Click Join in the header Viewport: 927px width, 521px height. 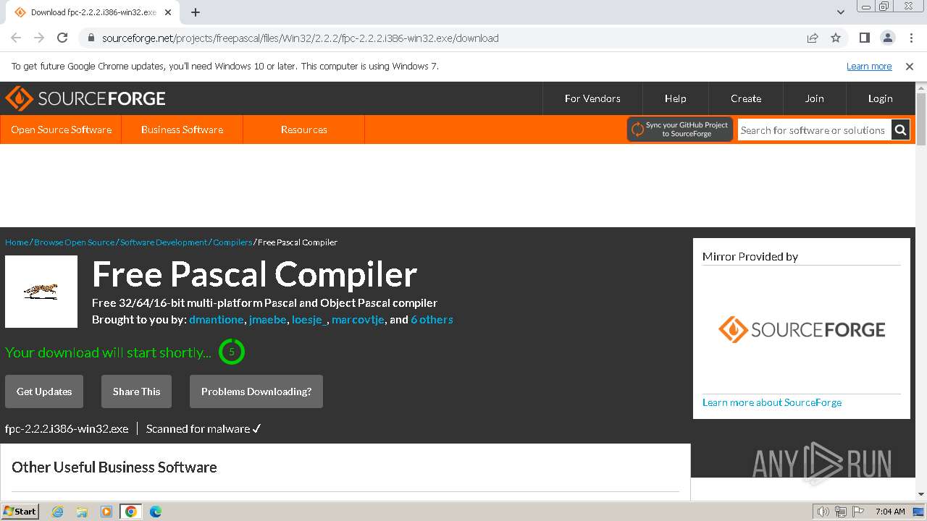coord(815,98)
